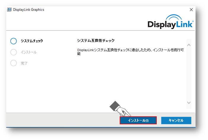Image resolution: width=208 pixels, height=140 pixels.
Task: Click the grayed インストール step label in sidebar
Action: click(29, 52)
